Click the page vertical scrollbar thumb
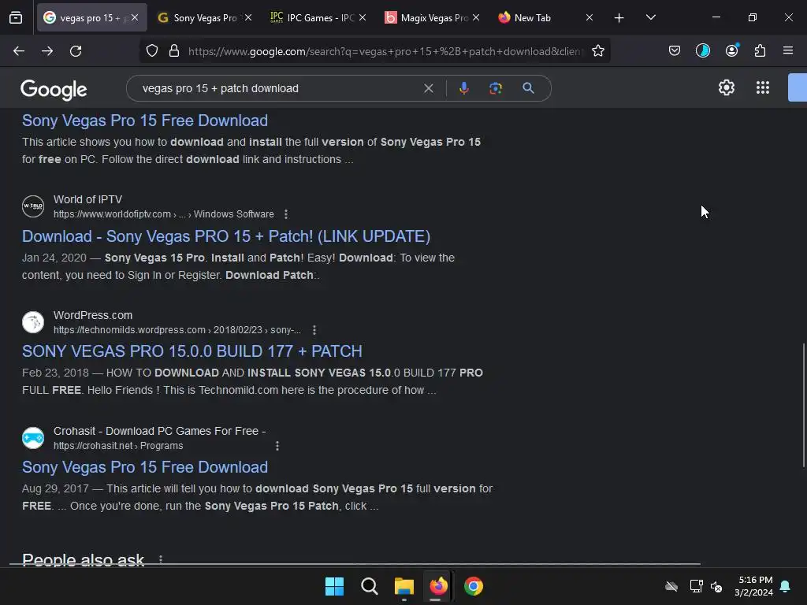The image size is (807, 605). (803, 405)
